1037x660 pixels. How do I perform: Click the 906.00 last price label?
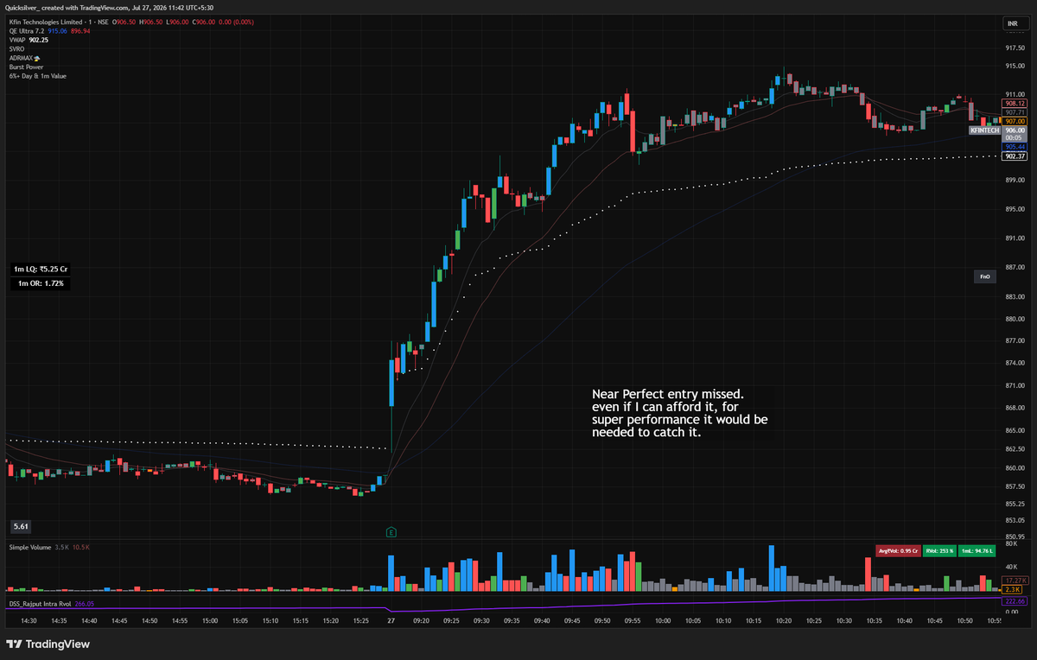[1015, 130]
